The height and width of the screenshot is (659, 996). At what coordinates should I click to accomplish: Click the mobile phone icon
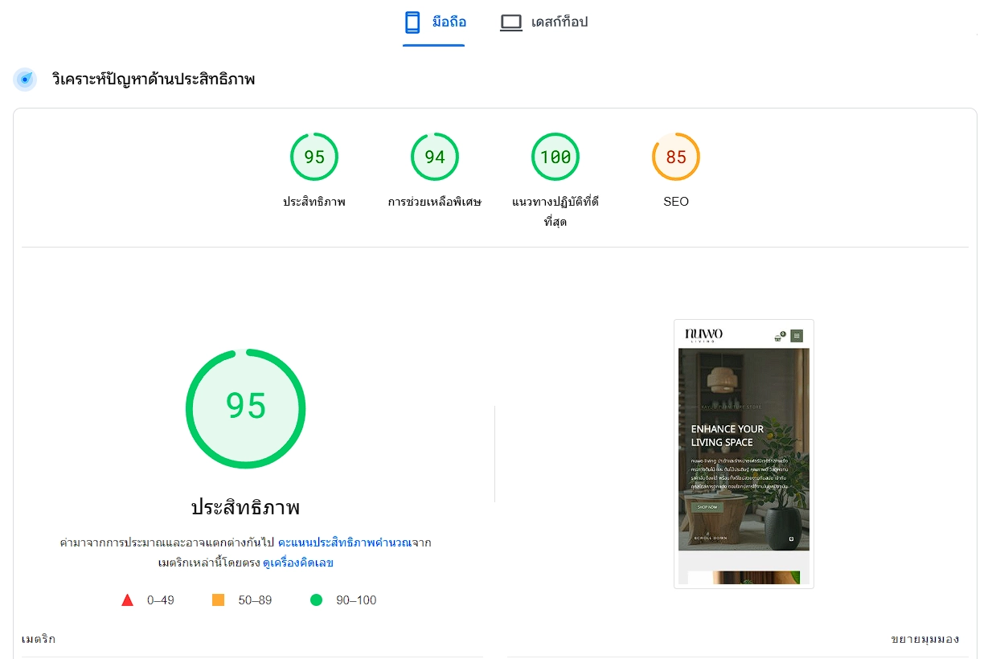point(412,23)
